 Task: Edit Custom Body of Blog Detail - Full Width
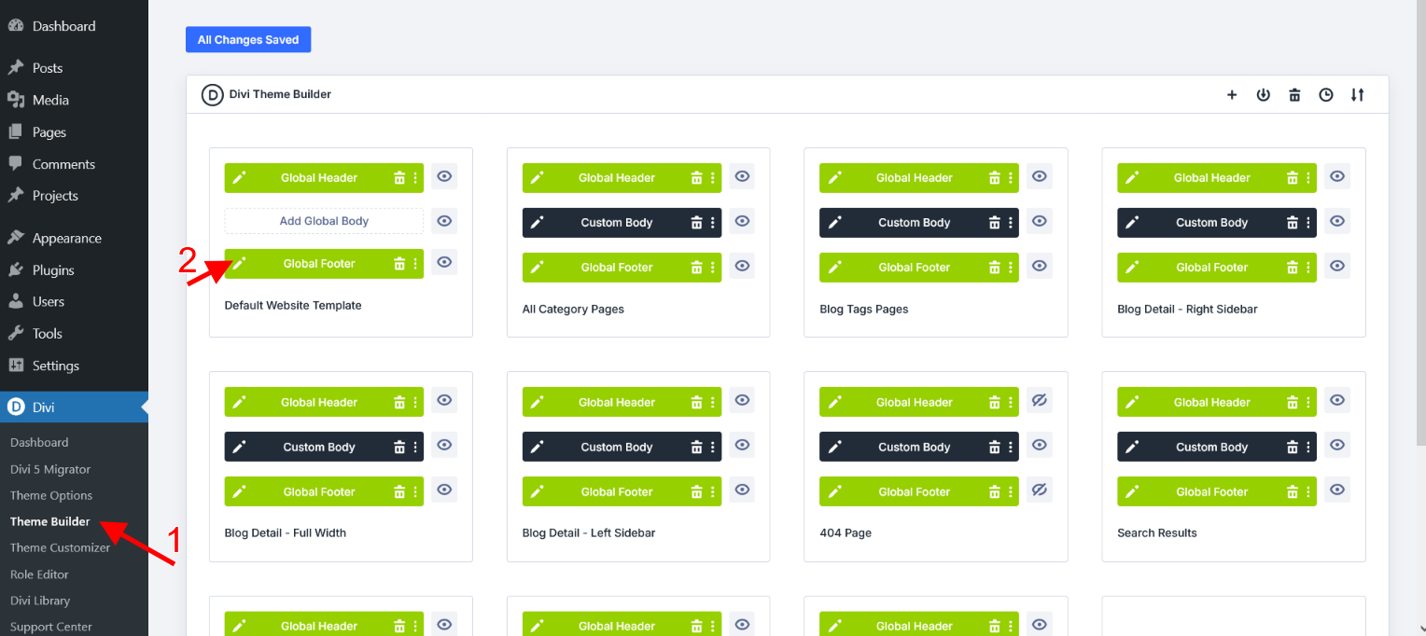[x=239, y=448]
